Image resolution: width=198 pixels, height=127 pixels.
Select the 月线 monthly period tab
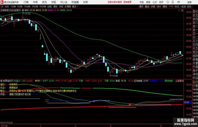(61, 7)
